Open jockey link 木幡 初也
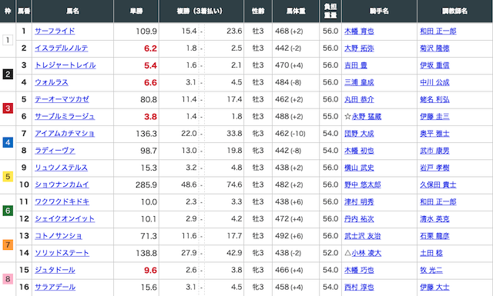 359,151
